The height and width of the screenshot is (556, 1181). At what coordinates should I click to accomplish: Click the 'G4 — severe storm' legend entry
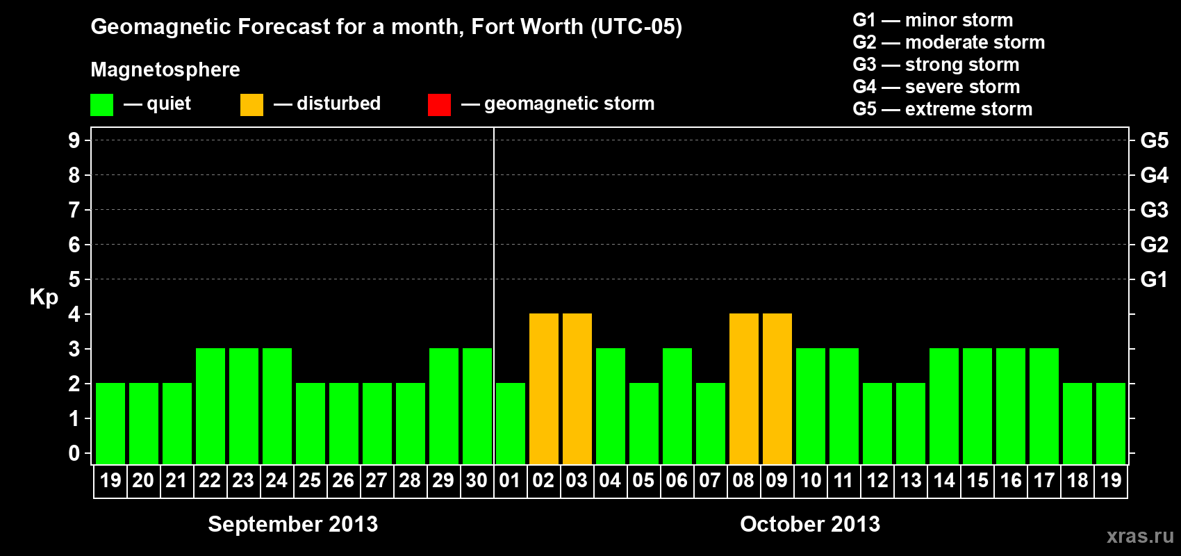coord(936,87)
